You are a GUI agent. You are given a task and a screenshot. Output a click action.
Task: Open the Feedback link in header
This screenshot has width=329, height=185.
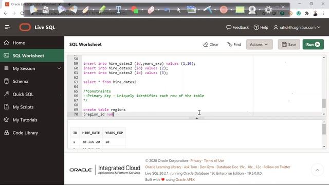237,27
